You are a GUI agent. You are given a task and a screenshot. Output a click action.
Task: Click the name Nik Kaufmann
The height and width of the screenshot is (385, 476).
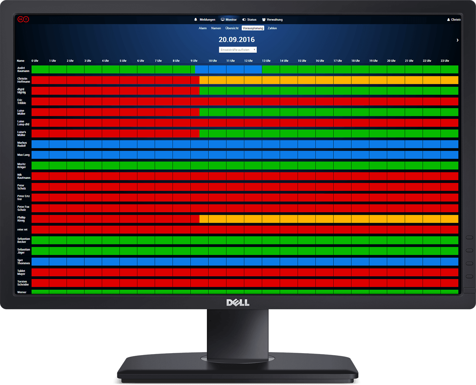pyautogui.click(x=24, y=176)
